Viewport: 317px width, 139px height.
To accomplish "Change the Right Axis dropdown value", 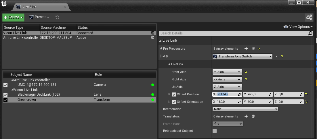I will (x=227, y=79).
